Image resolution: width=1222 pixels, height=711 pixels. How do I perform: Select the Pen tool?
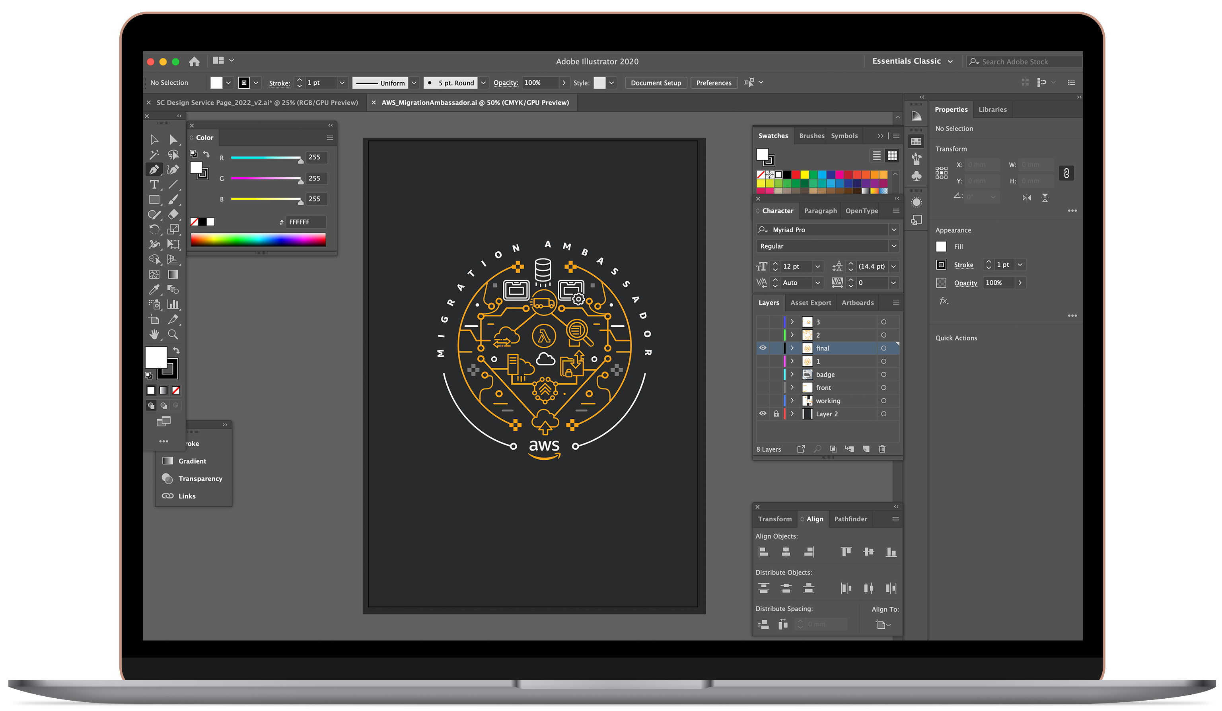pos(154,170)
